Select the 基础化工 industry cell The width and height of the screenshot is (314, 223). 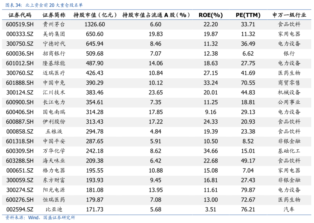289,151
